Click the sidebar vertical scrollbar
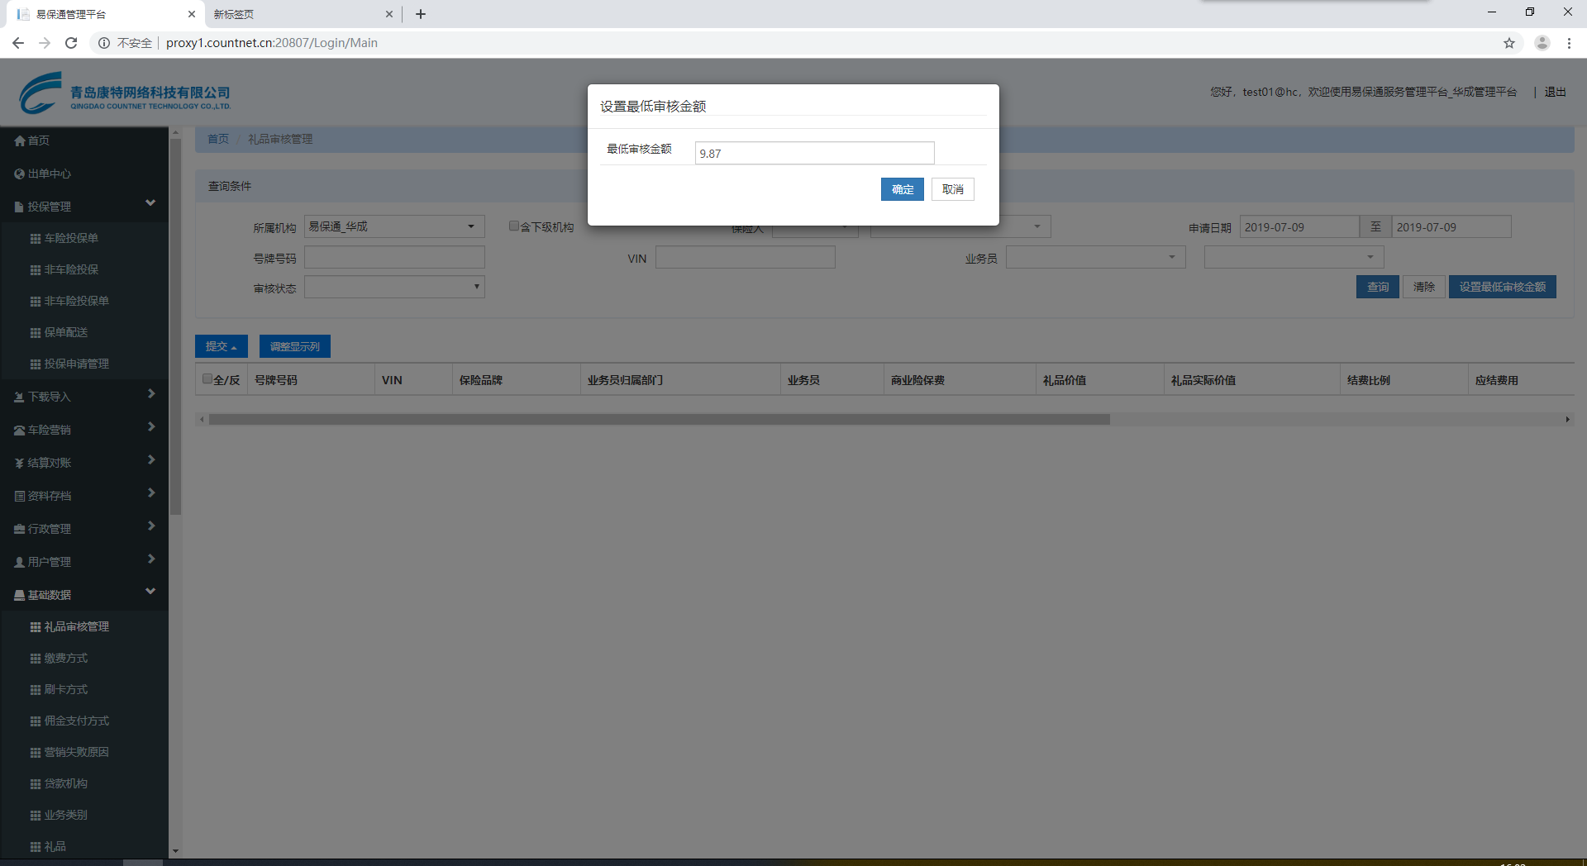The image size is (1587, 866). (175, 326)
